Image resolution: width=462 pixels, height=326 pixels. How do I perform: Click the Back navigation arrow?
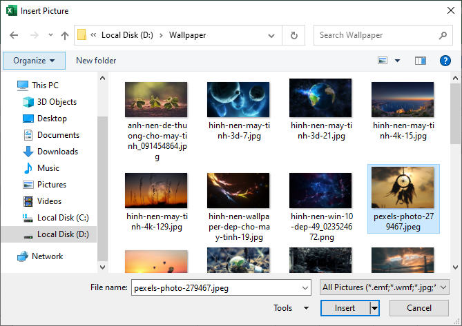[x=15, y=35]
